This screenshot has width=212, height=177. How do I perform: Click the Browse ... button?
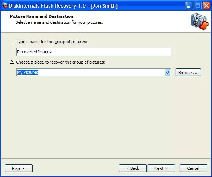(x=188, y=73)
